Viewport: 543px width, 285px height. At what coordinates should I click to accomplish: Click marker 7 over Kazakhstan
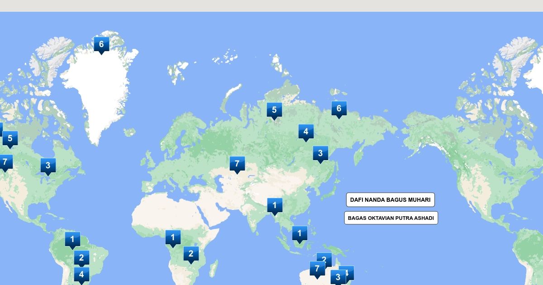click(237, 165)
